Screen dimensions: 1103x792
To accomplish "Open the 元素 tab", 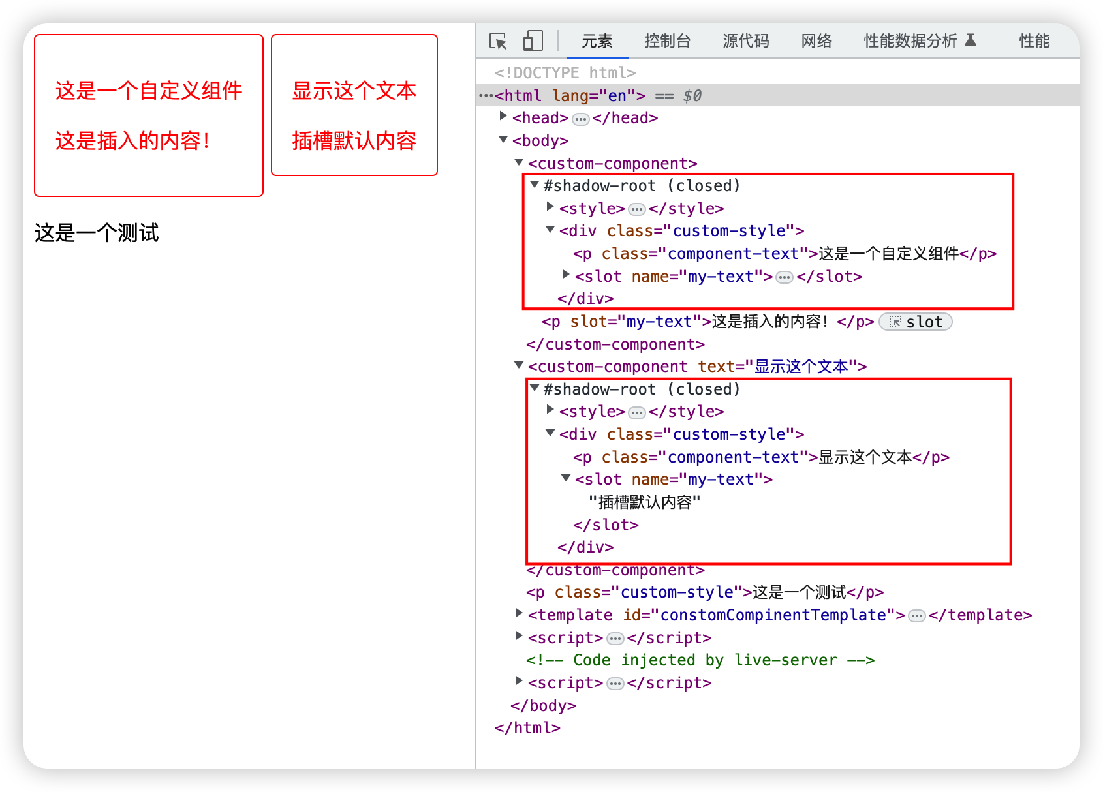I will 597,41.
